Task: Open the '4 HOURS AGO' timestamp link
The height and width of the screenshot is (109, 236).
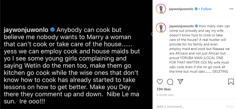Action: coord(165,95)
